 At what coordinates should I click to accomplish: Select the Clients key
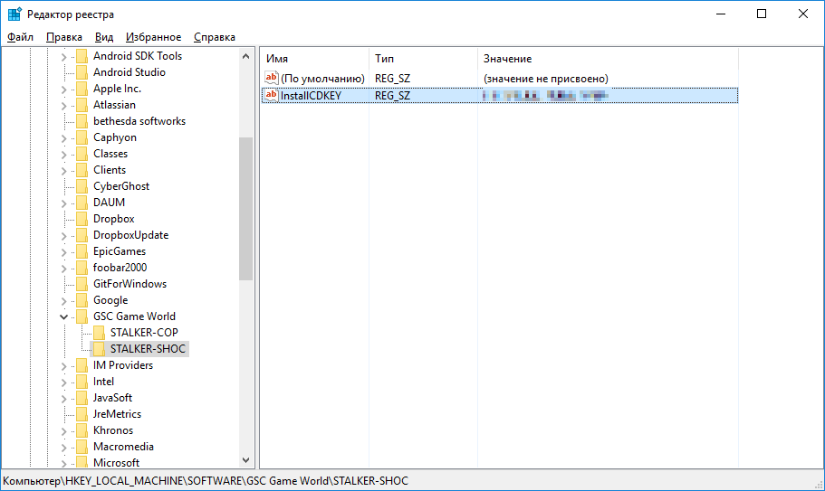pyautogui.click(x=110, y=170)
